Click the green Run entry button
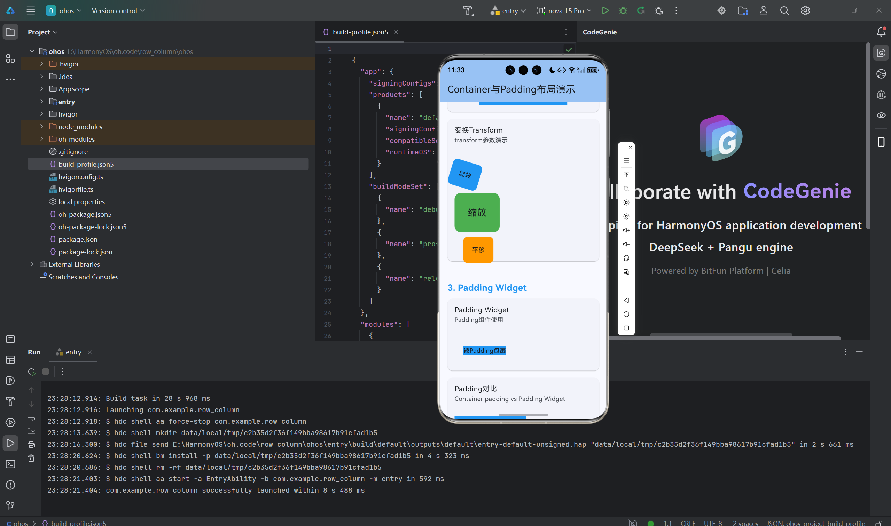This screenshot has height=526, width=891. coord(605,11)
